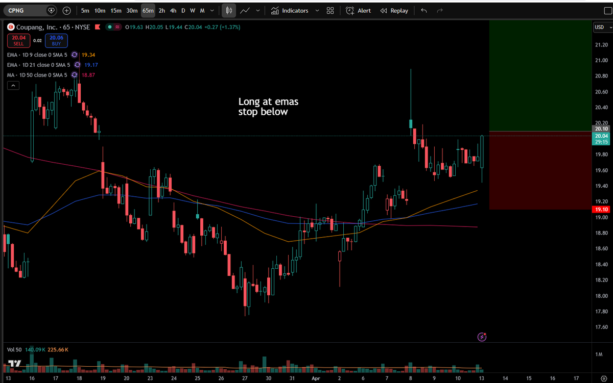The height and width of the screenshot is (383, 613).
Task: Click the plus circle compare symbol icon
Action: click(67, 10)
